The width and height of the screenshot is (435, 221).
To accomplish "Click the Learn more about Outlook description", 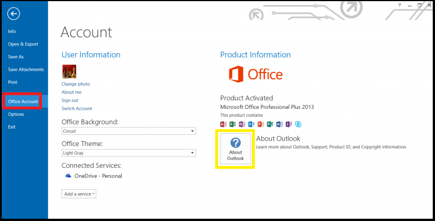I will click(331, 147).
